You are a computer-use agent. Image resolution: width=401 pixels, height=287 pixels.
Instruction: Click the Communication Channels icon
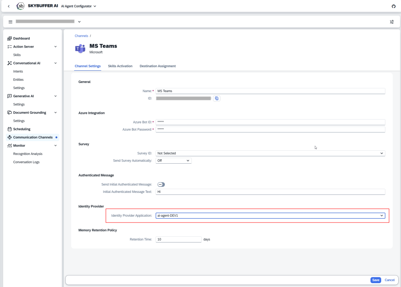click(9, 137)
